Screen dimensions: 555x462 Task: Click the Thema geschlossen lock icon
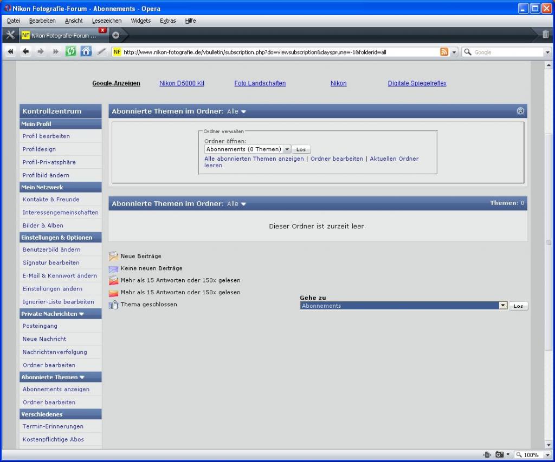[113, 304]
